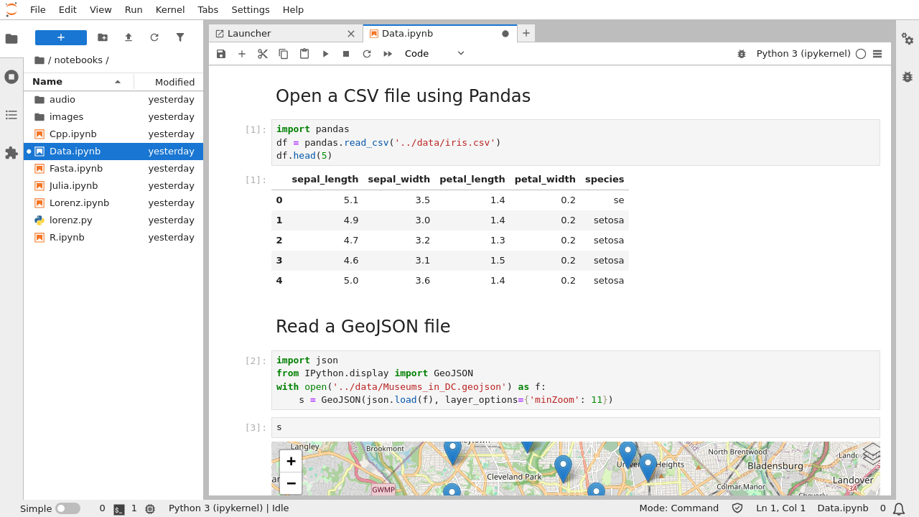Restart the kernel
This screenshot has width=919, height=517.
click(x=366, y=53)
